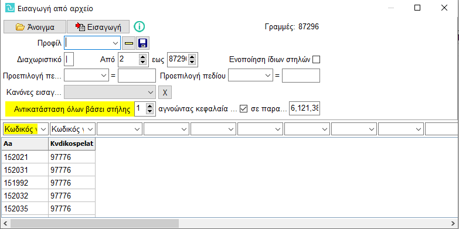
Task: Click the value field after first Προεπιλογή
Action: pos(137,76)
